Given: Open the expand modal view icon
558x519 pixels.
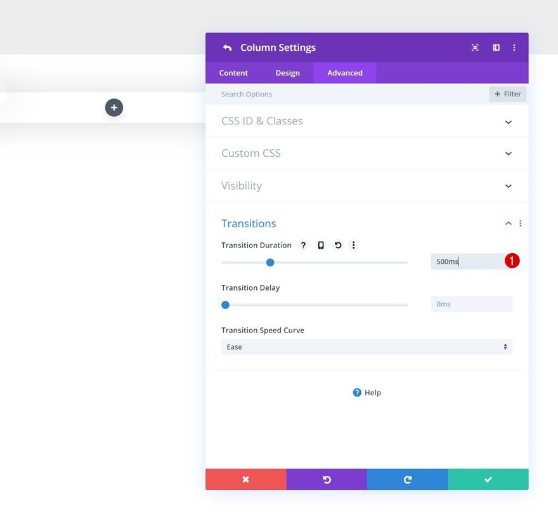Looking at the screenshot, I should tap(475, 47).
